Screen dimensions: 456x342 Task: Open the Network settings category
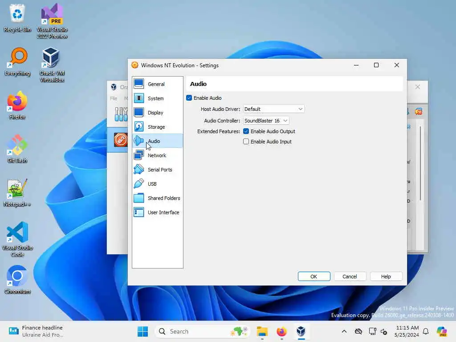[157, 155]
